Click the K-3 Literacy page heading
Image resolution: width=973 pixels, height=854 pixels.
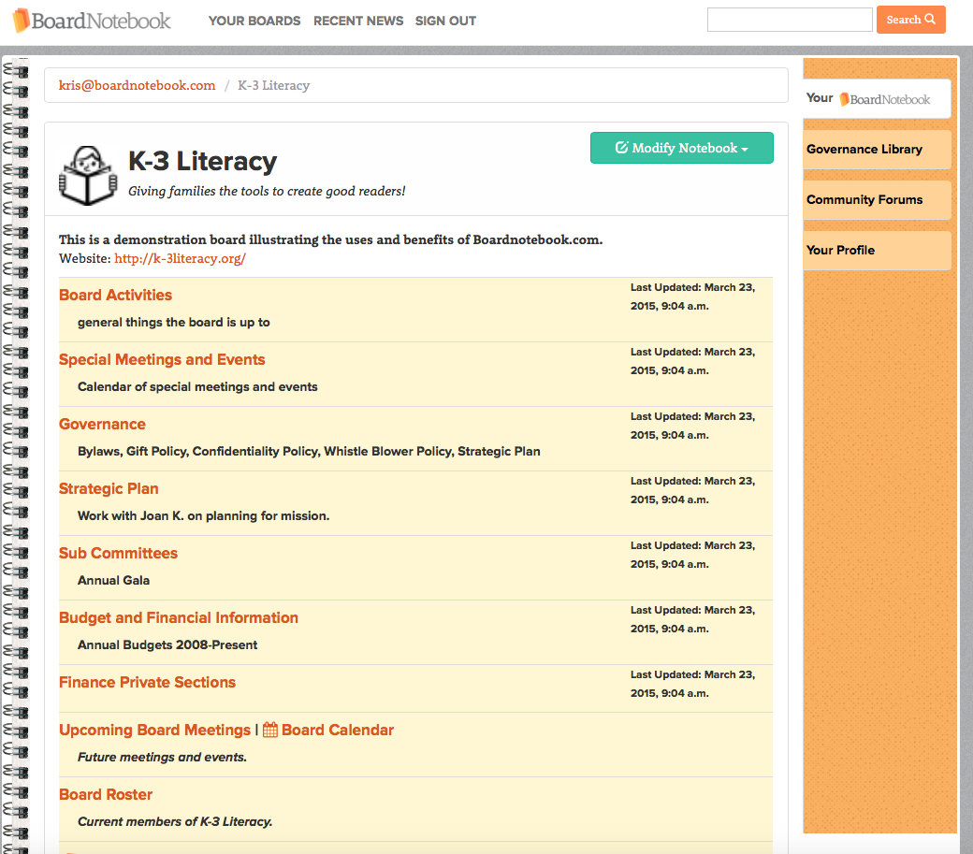click(x=202, y=161)
